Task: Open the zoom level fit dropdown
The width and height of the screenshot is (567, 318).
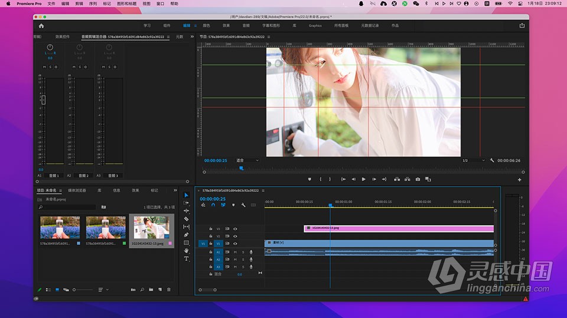Action: pyautogui.click(x=247, y=160)
